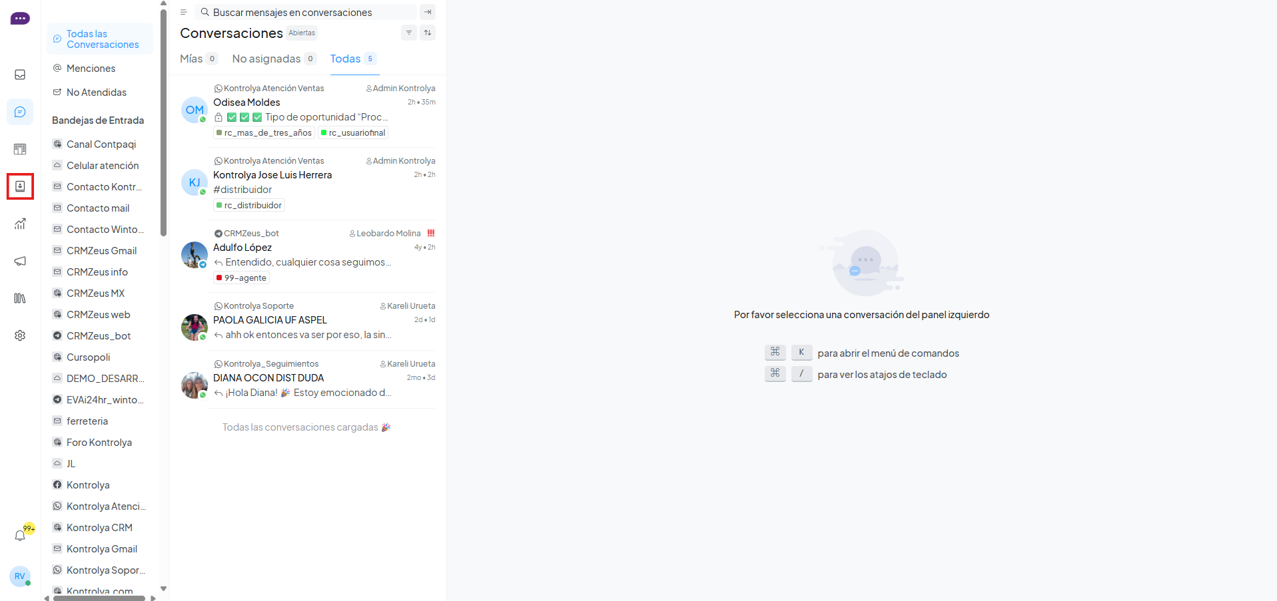Open the conversation filter dropdown

click(x=409, y=33)
